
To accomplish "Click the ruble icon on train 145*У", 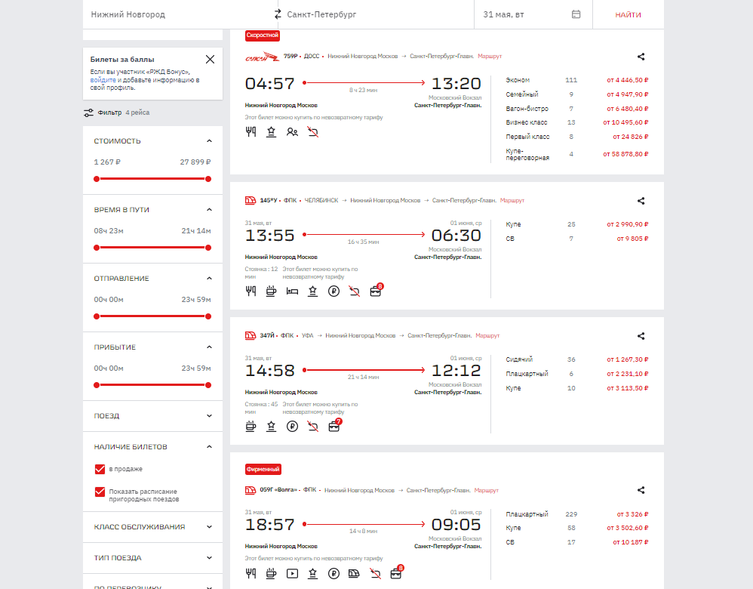I will pos(333,291).
